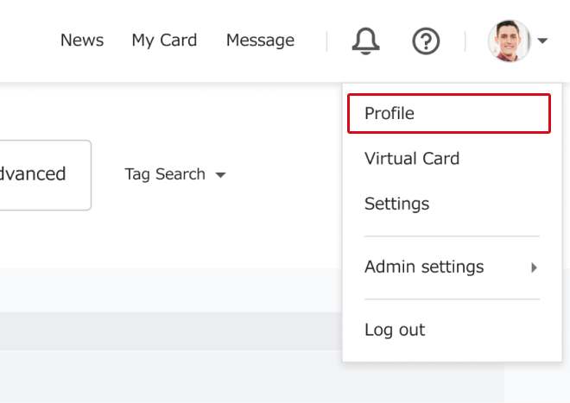570x403 pixels.
Task: Expand the Admin settings submenu arrow
Action: pos(534,268)
